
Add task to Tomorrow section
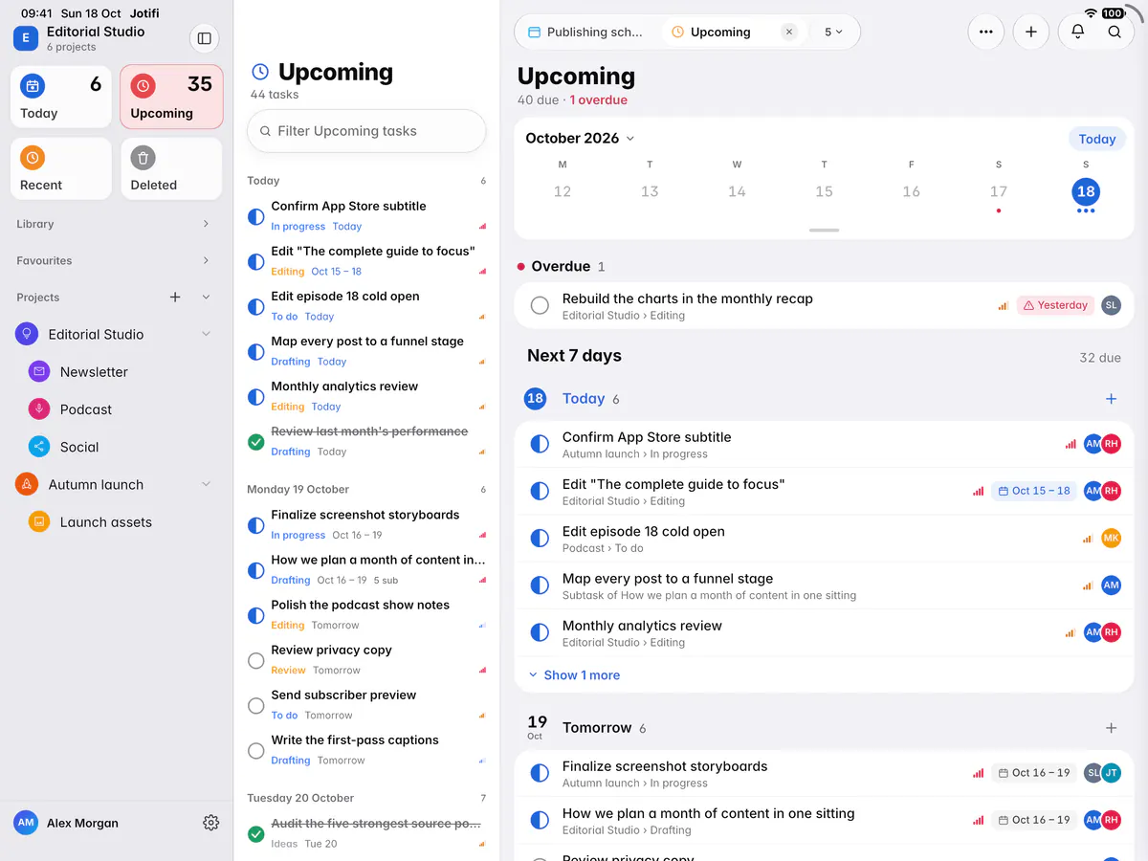[x=1111, y=728]
